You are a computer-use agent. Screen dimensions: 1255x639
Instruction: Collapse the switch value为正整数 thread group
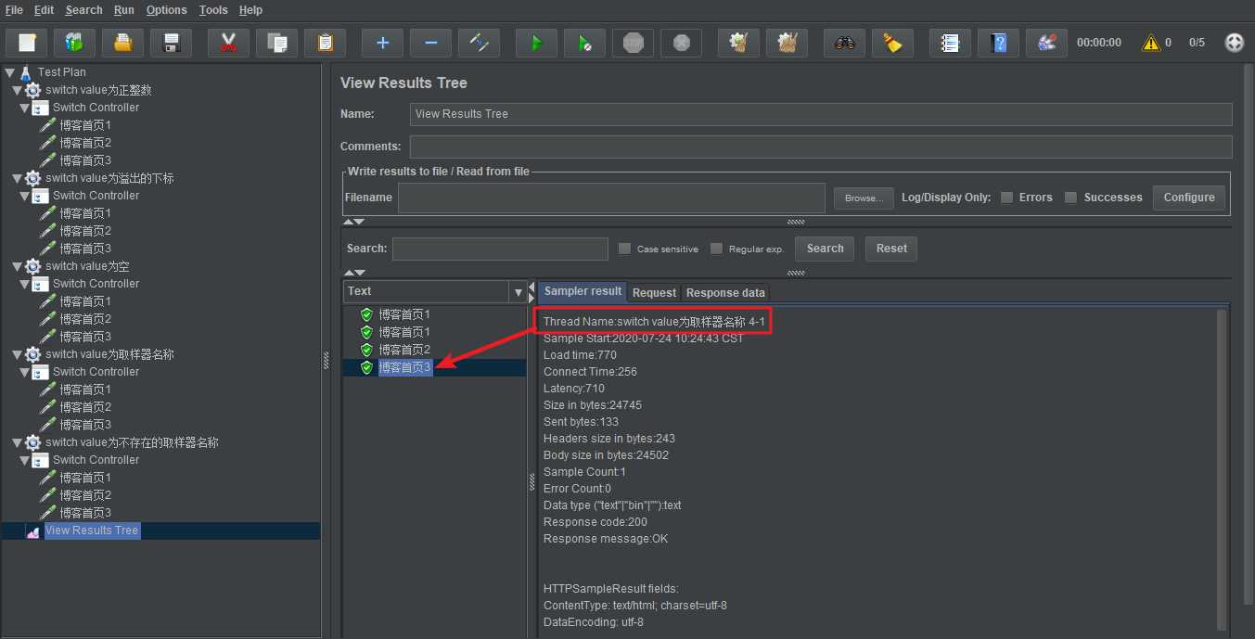pyautogui.click(x=17, y=90)
